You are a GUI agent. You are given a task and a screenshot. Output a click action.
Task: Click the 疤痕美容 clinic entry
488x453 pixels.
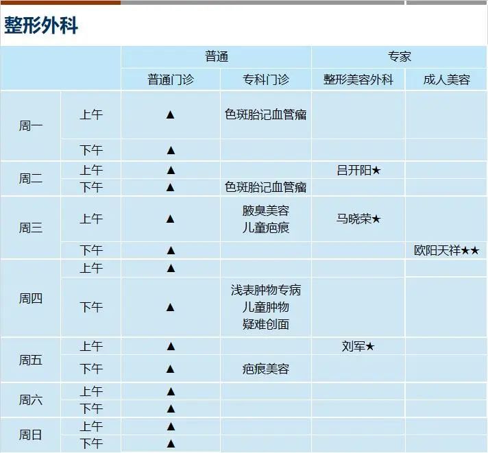[266, 369]
